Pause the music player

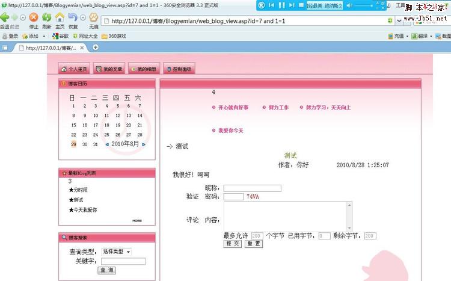click(281, 5)
